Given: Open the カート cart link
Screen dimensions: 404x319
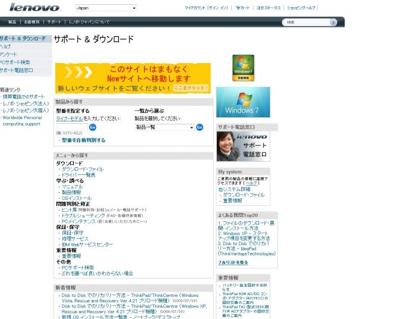Looking at the screenshot, I should pyautogui.click(x=242, y=8).
